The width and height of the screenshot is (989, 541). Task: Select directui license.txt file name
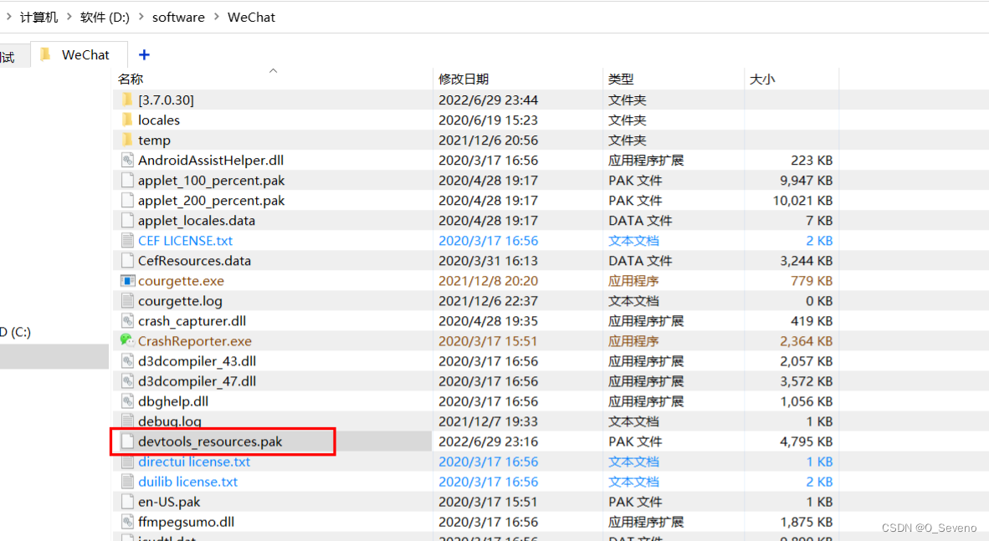(194, 462)
